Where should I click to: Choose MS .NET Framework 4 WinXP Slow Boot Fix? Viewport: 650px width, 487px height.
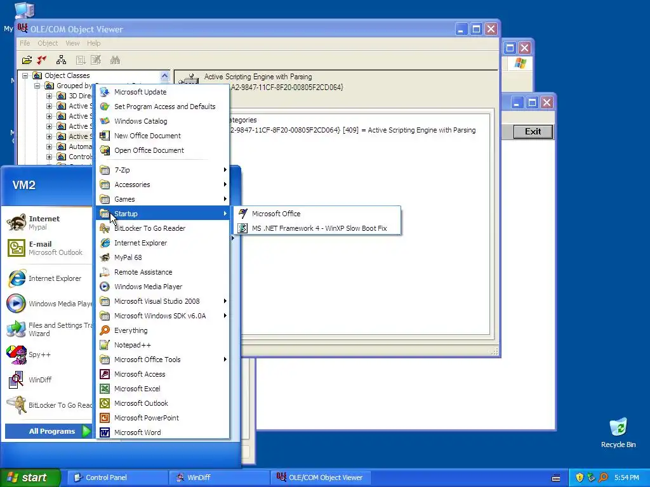317,228
